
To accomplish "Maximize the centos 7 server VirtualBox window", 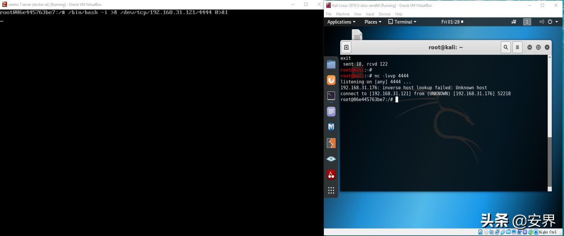I will click(x=306, y=4).
